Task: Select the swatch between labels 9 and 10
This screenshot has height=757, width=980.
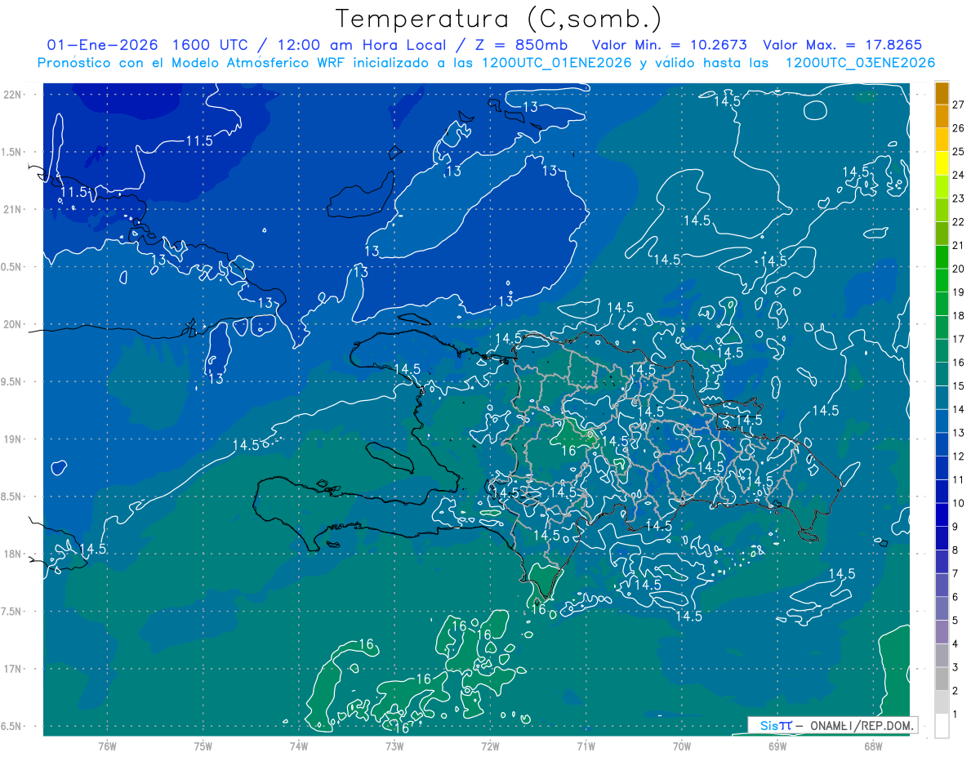Action: tap(942, 514)
